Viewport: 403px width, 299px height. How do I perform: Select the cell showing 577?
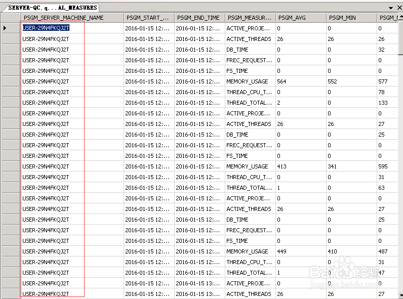[x=388, y=81]
